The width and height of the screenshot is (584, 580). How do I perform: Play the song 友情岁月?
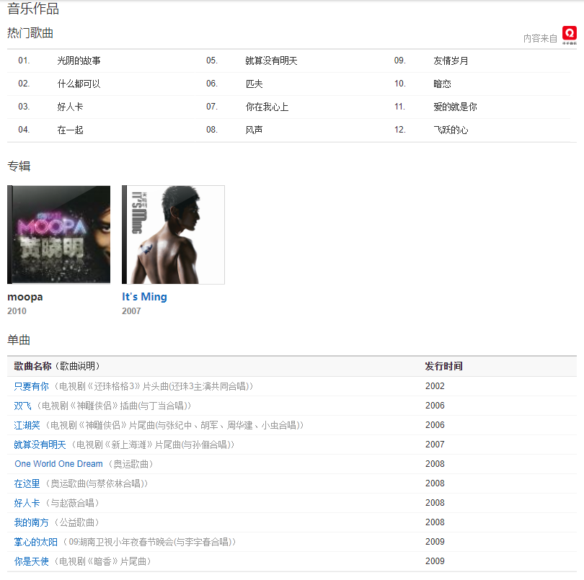tap(451, 61)
